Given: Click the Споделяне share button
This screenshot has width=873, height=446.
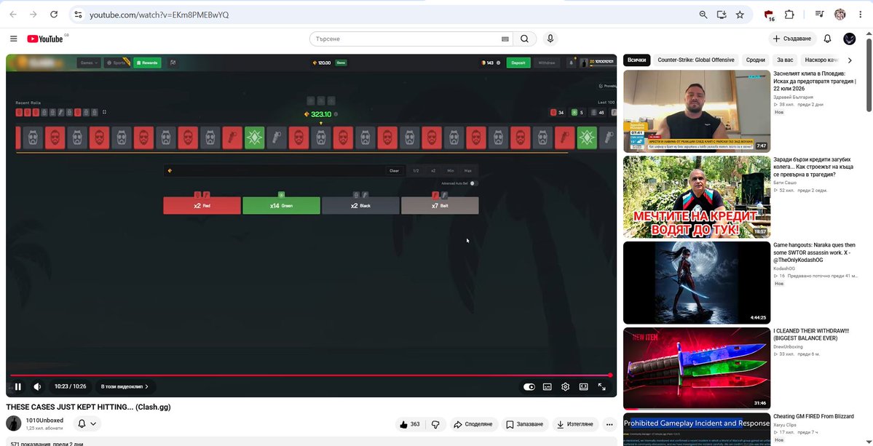Looking at the screenshot, I should 473,424.
